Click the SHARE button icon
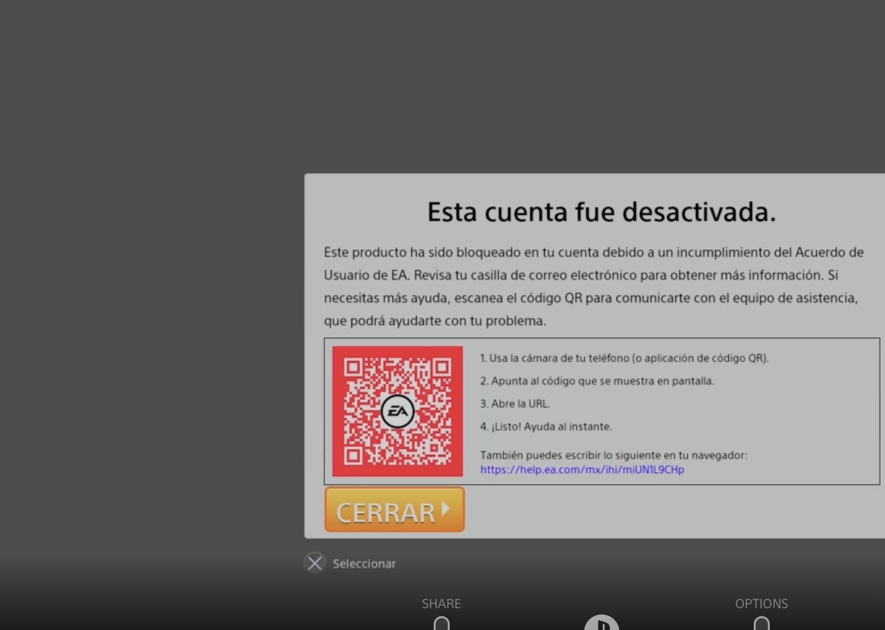This screenshot has width=885, height=630. pos(442,623)
